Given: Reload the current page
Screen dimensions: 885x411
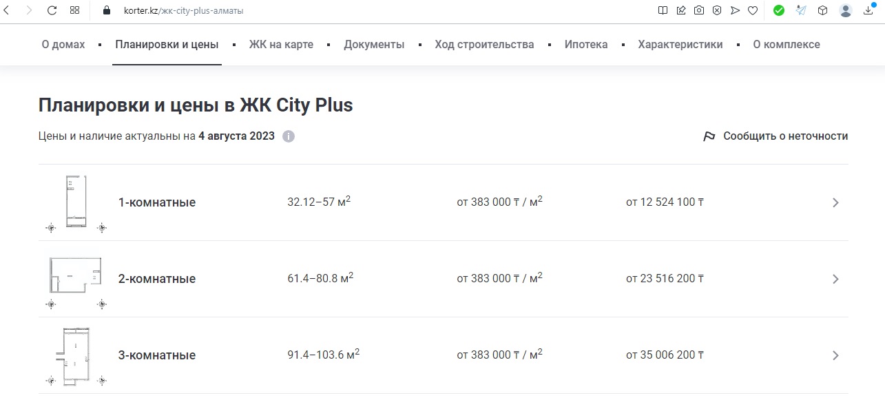Looking at the screenshot, I should point(52,10).
